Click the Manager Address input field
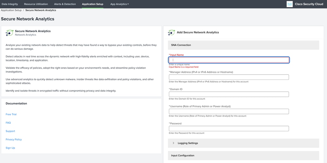The width and height of the screenshot is (327, 163). (229, 77)
